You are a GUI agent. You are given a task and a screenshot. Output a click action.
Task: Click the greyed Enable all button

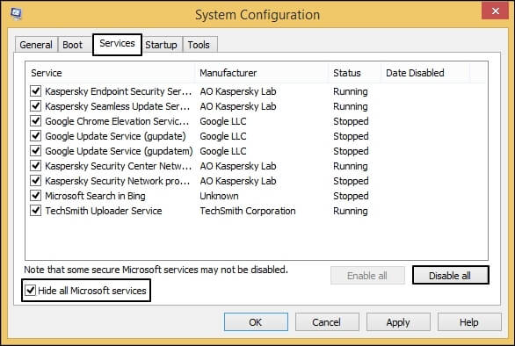click(367, 276)
